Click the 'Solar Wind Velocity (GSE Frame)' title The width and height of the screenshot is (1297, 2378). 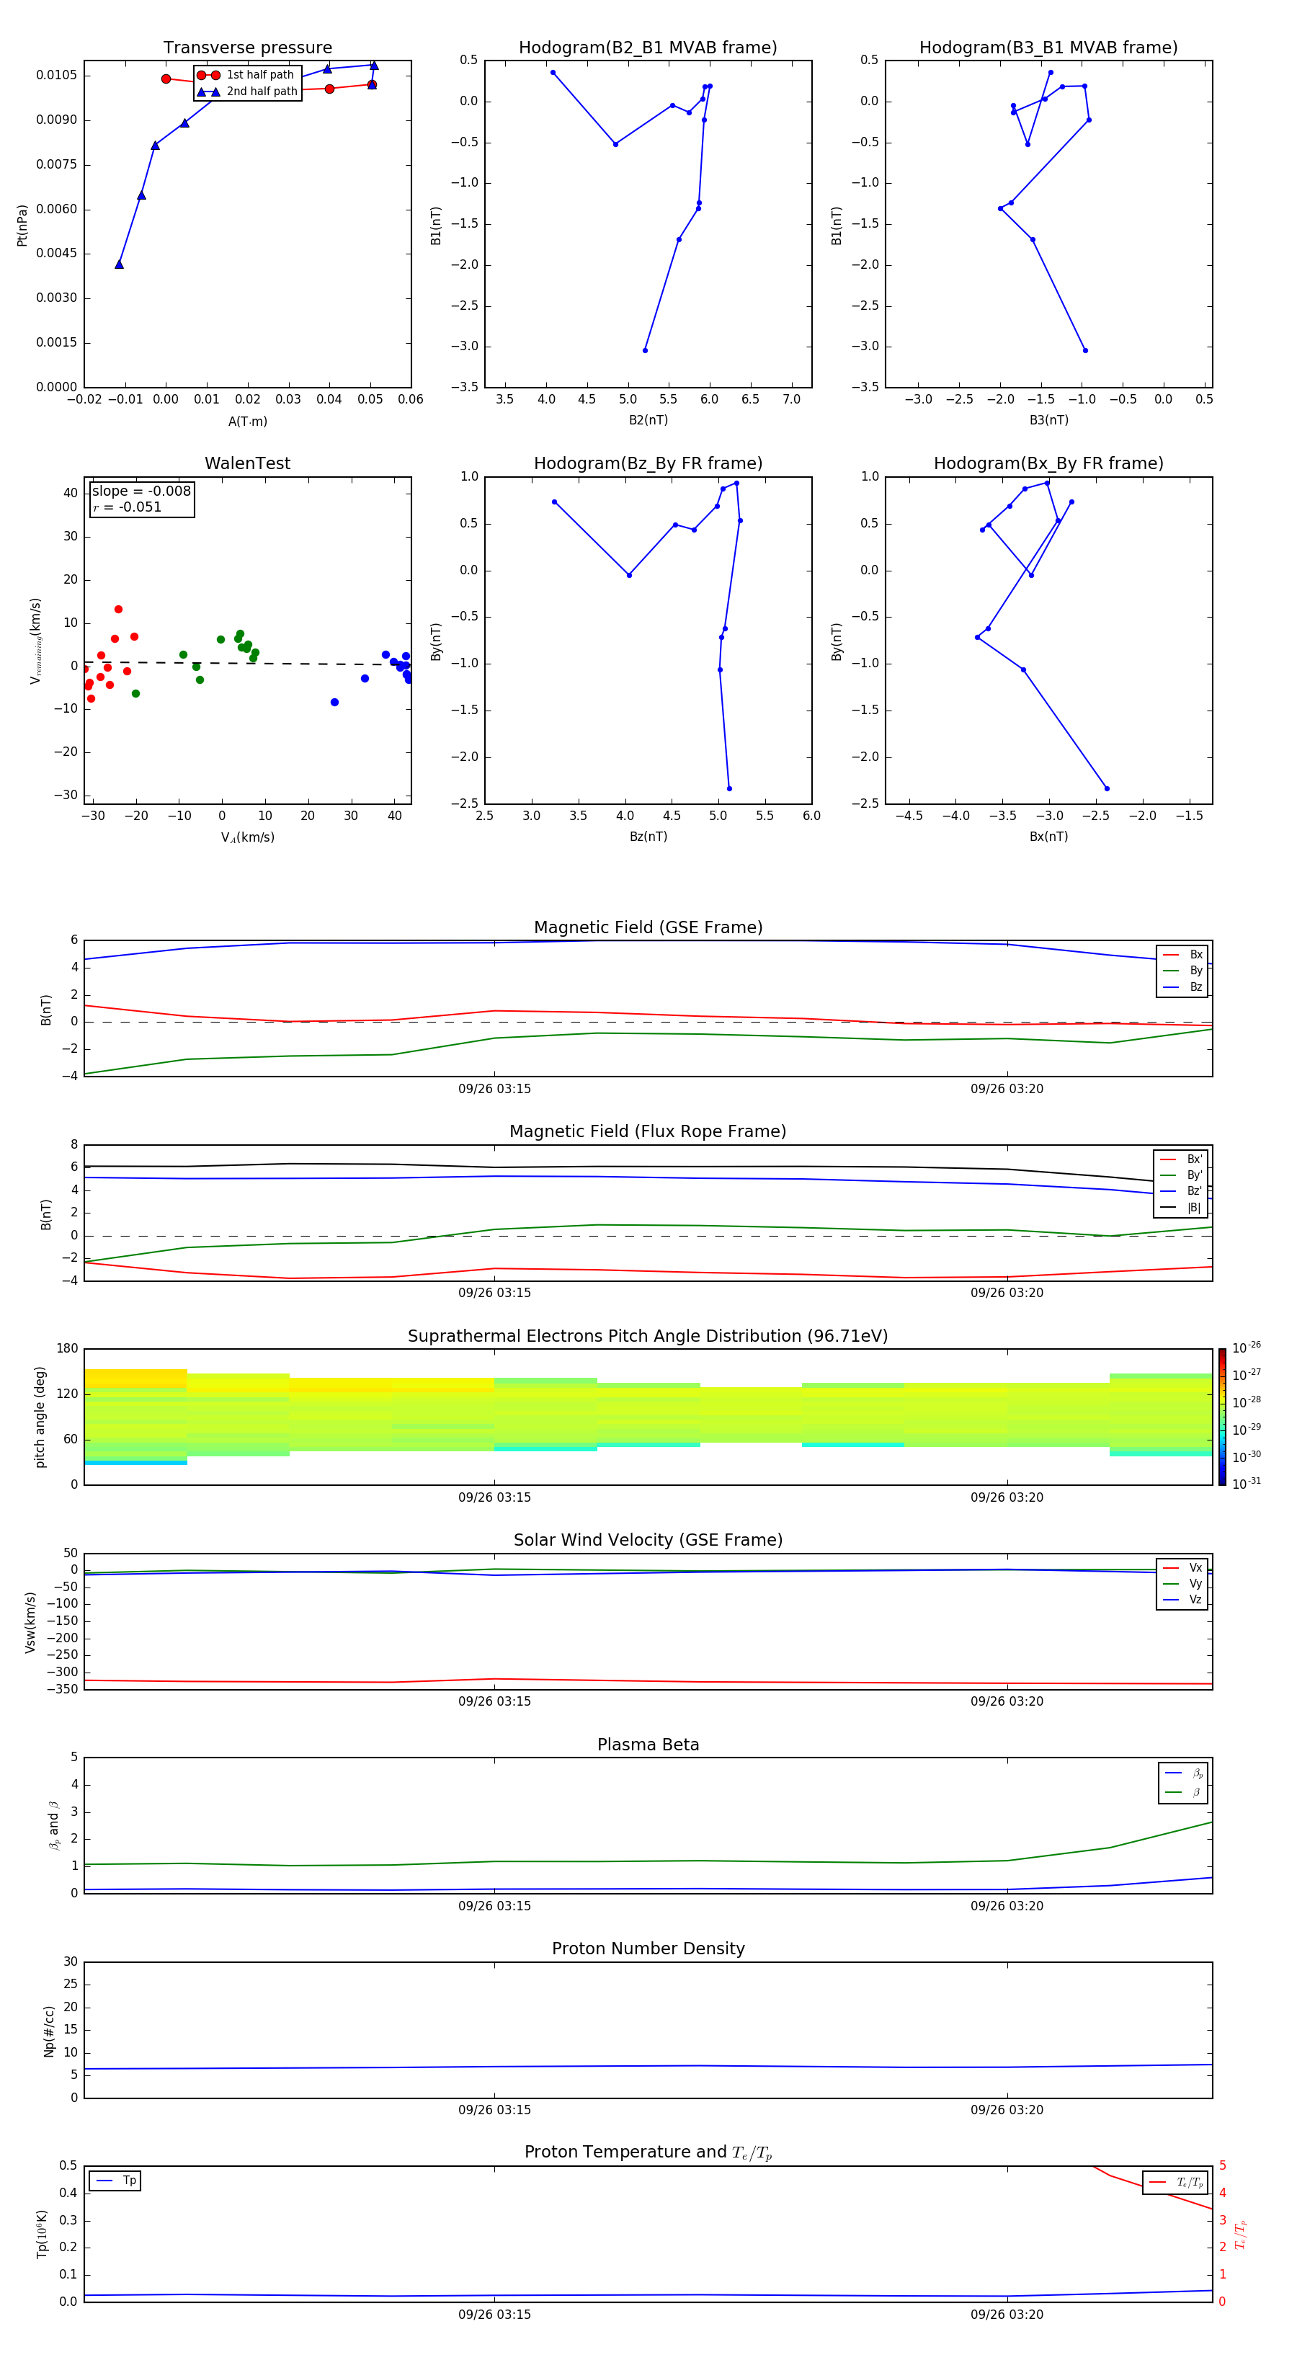(x=648, y=1541)
